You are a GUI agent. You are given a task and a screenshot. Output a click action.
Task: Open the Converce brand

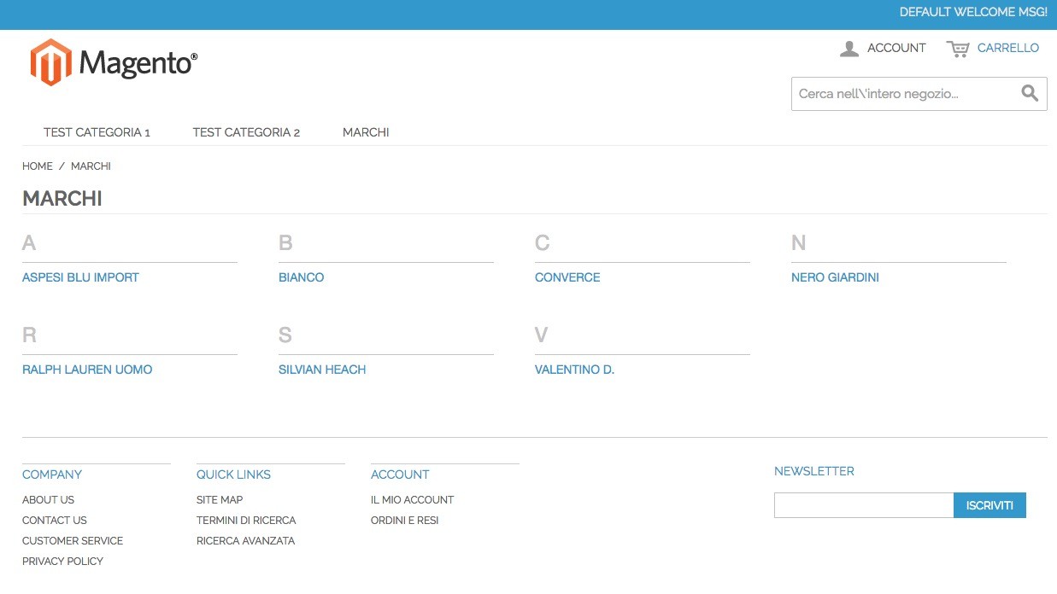(567, 277)
